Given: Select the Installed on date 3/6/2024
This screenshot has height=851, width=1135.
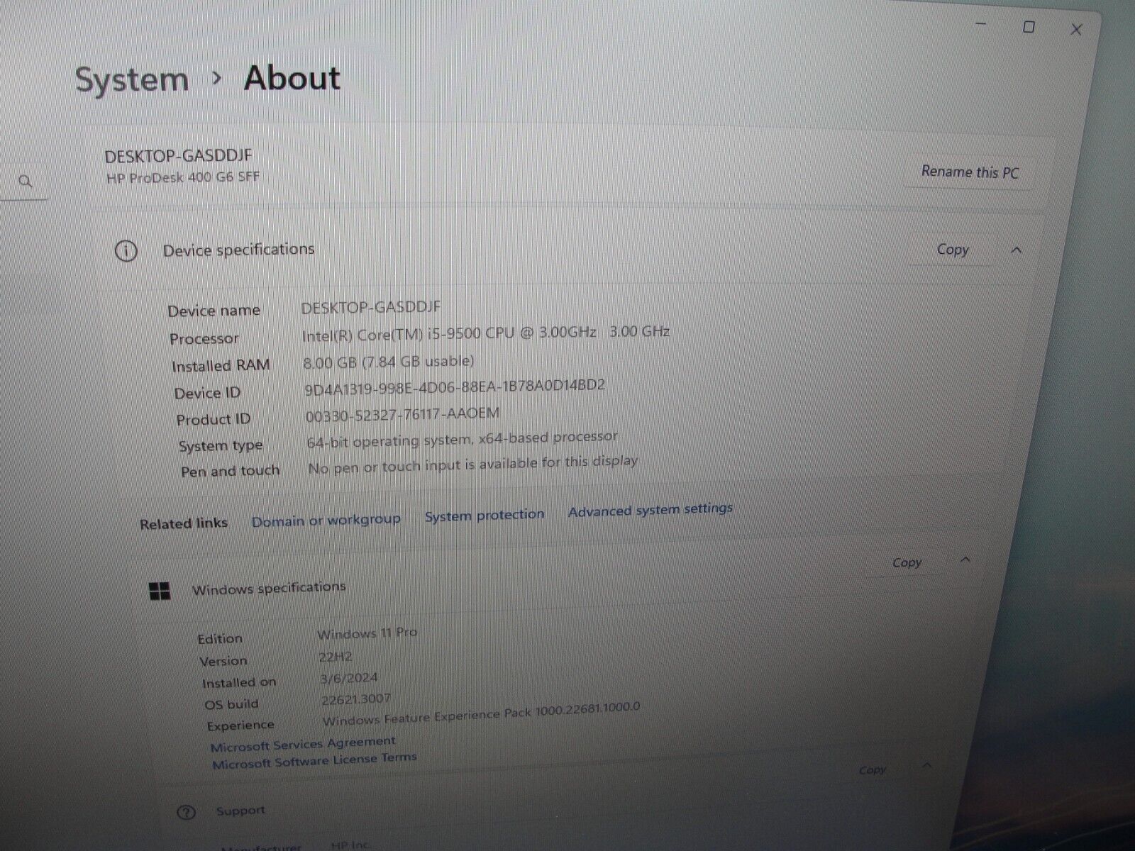Looking at the screenshot, I should 349,679.
